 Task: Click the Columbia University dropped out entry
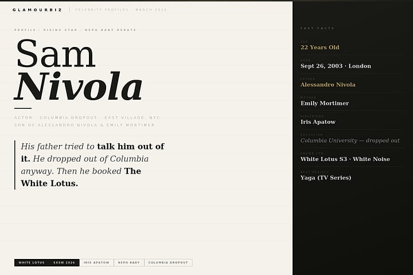coord(350,140)
